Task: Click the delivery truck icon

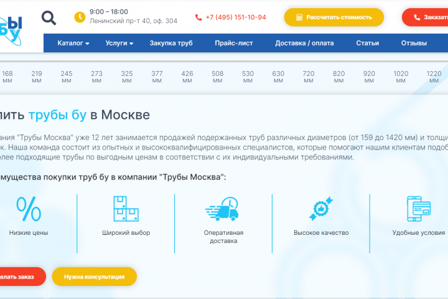Action: [222, 209]
